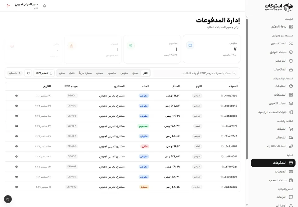Screen dimensions: 298x207
Task: Open لوحة التحكم in the sidebar
Action: [x=273, y=27]
